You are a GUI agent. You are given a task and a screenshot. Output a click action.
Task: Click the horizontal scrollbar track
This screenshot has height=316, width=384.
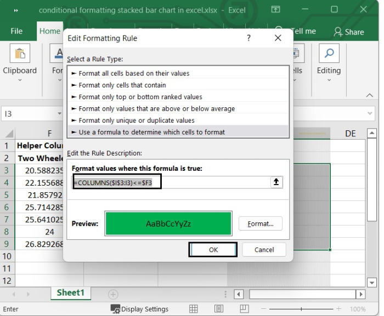(302, 294)
